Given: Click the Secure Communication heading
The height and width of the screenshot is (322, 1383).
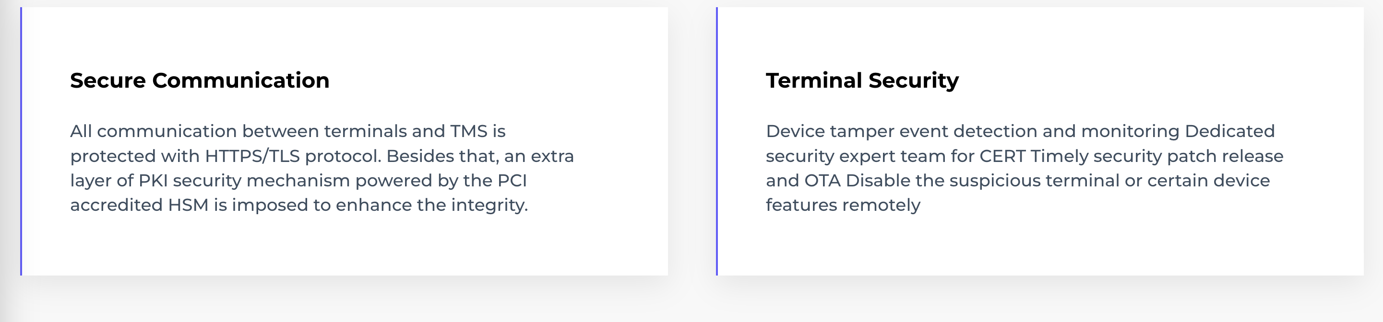Looking at the screenshot, I should tap(199, 80).
